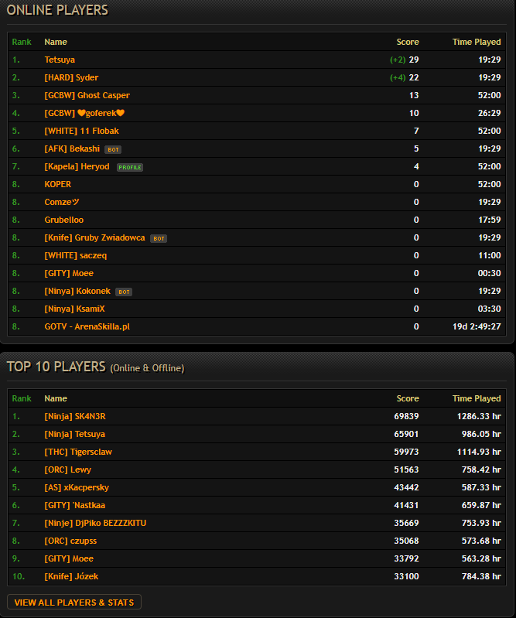Open [GCBW] Ghost Casper player entry
Image resolution: width=516 pixels, height=618 pixels.
click(87, 95)
